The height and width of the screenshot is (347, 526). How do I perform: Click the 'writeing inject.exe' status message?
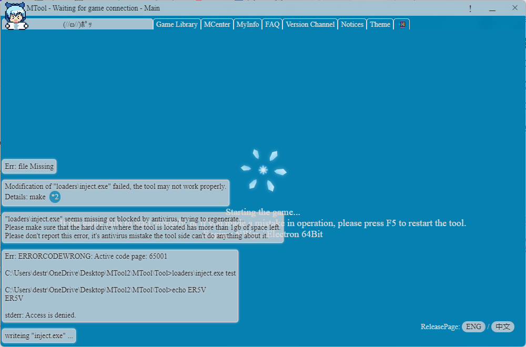click(39, 335)
